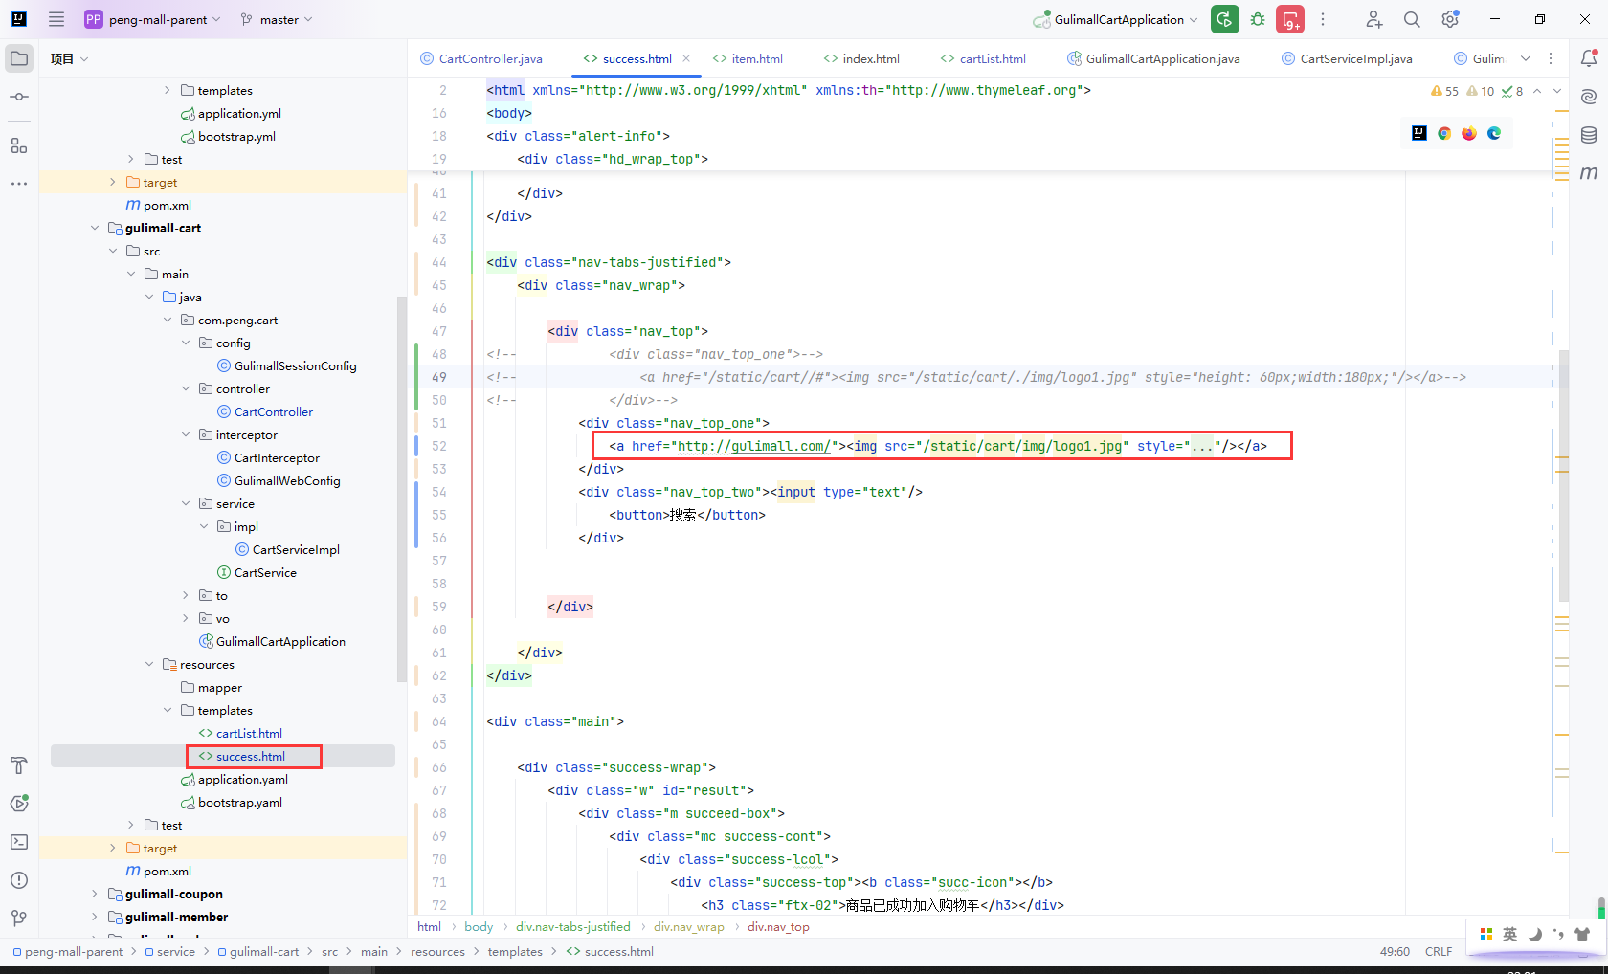Image resolution: width=1608 pixels, height=974 pixels.
Task: Open the Notifications bell
Action: point(1589,58)
